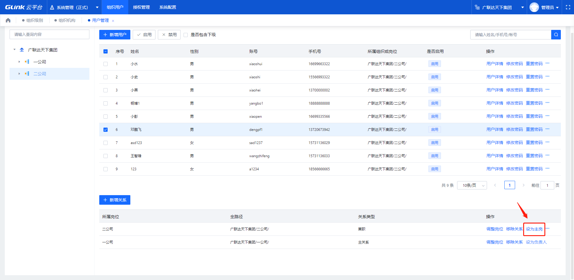Screen dimensions: 574x280
Task: Click the 广联达天下集团 organization icon in tree
Action: pyautogui.click(x=22, y=50)
